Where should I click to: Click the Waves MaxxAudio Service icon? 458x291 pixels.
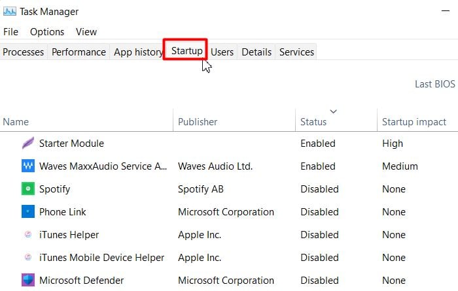tap(28, 166)
